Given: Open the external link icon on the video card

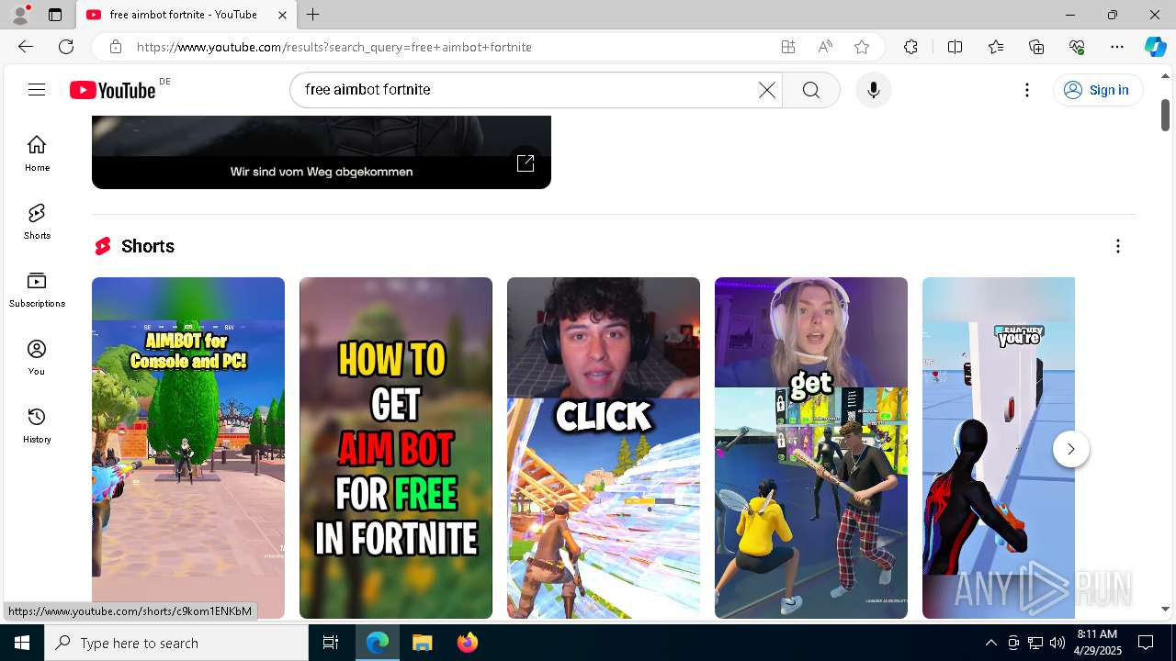Looking at the screenshot, I should click(x=526, y=162).
